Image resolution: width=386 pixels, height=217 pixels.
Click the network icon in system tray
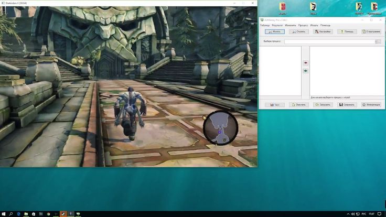(358, 214)
